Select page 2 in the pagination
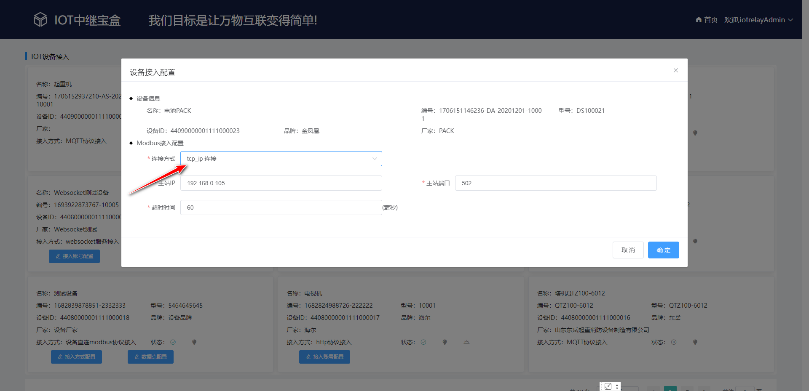Image resolution: width=809 pixels, height=391 pixels. pyautogui.click(x=688, y=389)
